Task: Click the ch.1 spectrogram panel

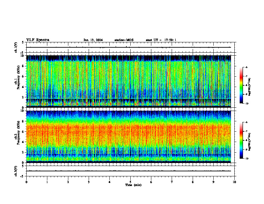Action: tap(129, 81)
